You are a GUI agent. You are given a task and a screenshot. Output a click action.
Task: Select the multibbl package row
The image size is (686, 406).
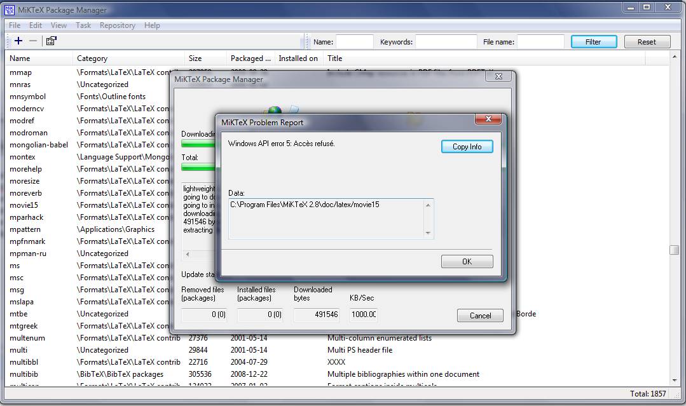point(337,362)
